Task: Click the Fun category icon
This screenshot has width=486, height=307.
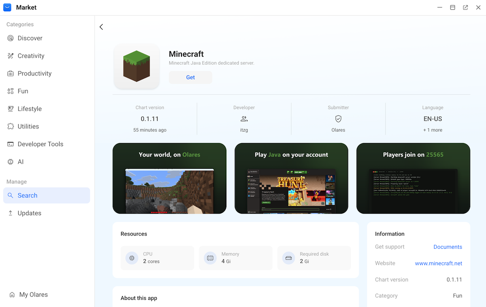Action: click(11, 91)
